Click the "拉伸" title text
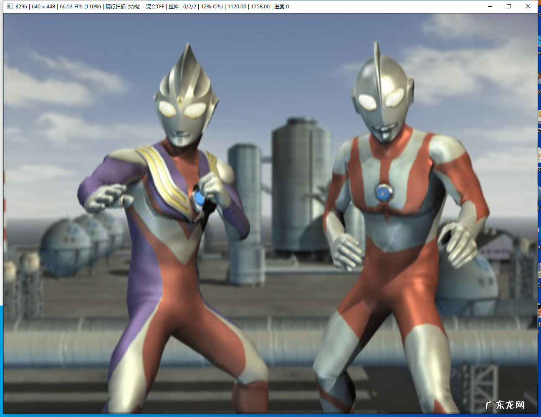This screenshot has width=541, height=417. point(174,7)
